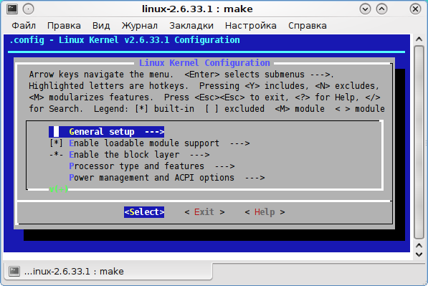The width and height of the screenshot is (428, 286).
Task: Select the linux-2.6.33.1 make session tab
Action: (108, 271)
